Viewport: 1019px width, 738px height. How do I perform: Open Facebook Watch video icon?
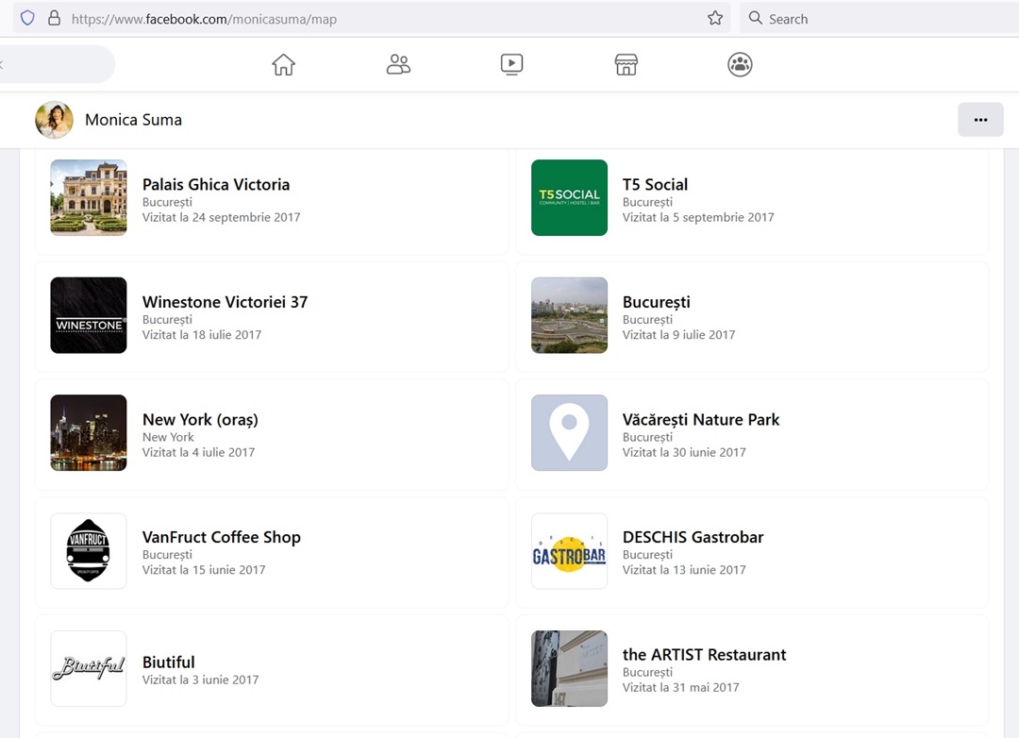pyautogui.click(x=511, y=64)
